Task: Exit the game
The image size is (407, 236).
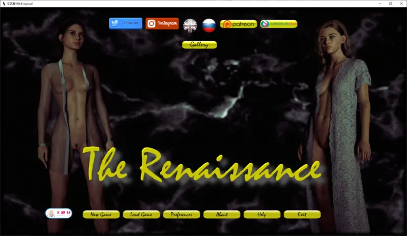Action: click(302, 215)
